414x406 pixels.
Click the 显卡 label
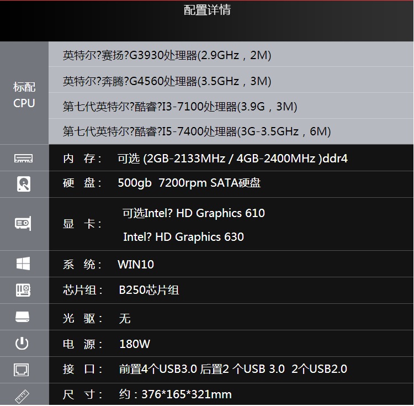82,224
